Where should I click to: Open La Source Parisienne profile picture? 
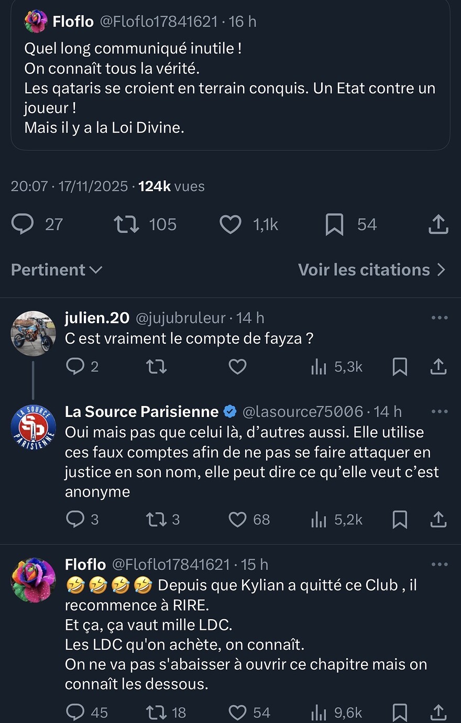34,427
